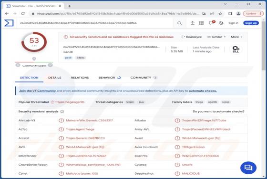Click the hash search input field
This screenshot has height=179, width=267.
coord(95,23)
